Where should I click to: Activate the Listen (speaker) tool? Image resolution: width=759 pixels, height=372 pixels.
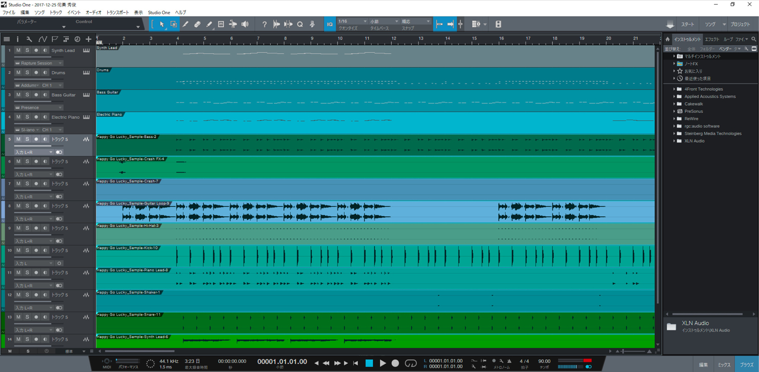(245, 24)
